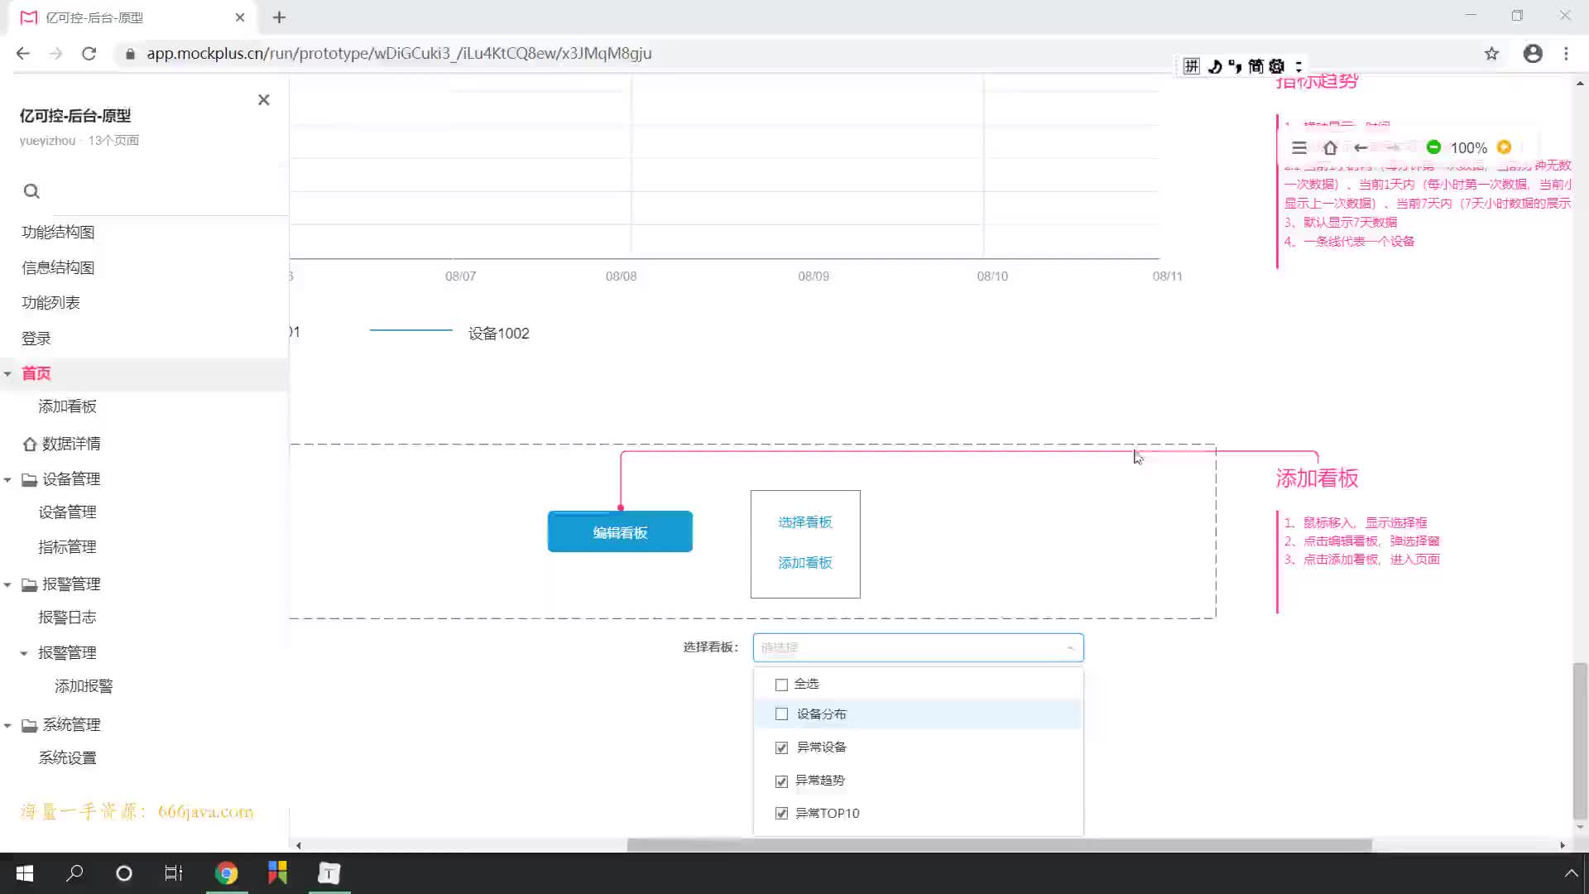Open the Windows Start menu
Viewport: 1589px width, 894px height.
(x=25, y=873)
